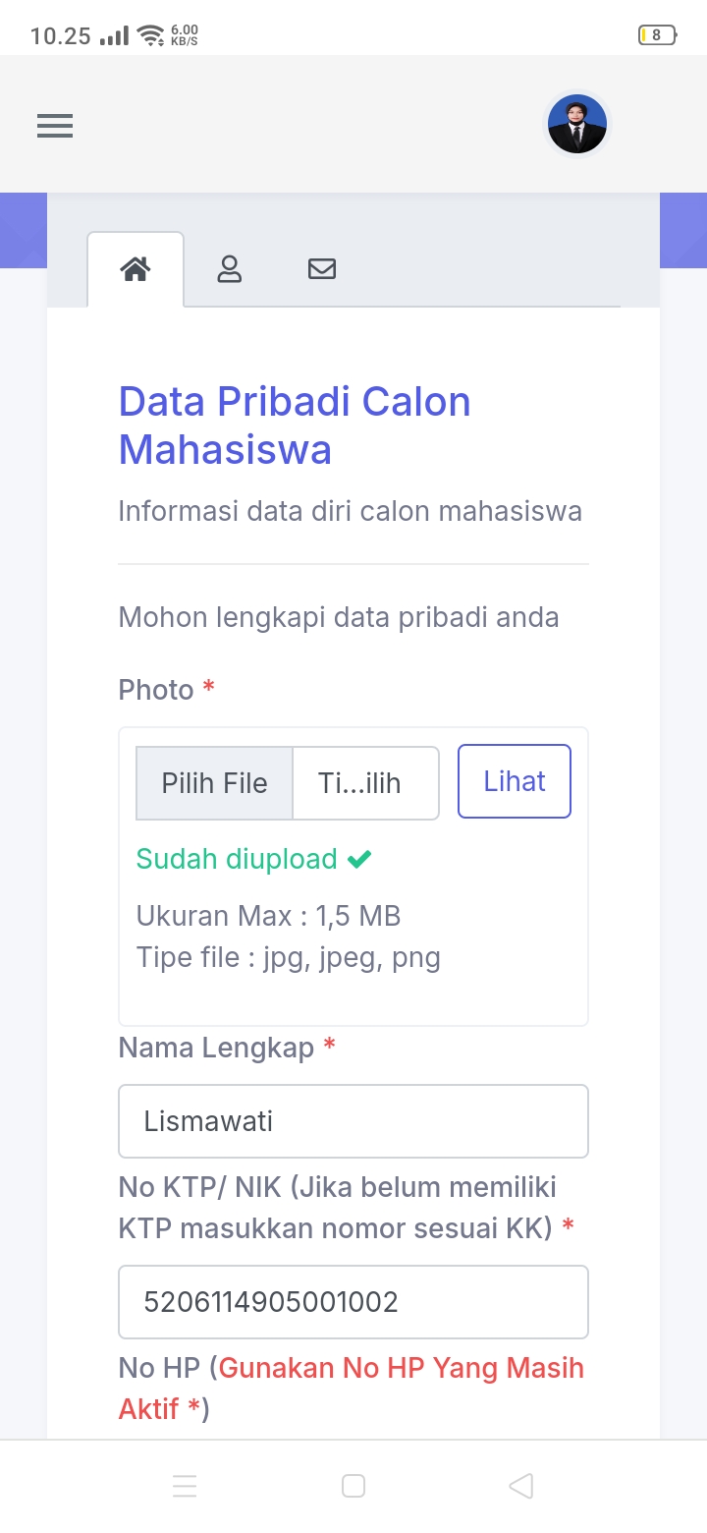The width and height of the screenshot is (707, 1533).
Task: Tap the green upload checkmark icon
Action: pos(359,860)
